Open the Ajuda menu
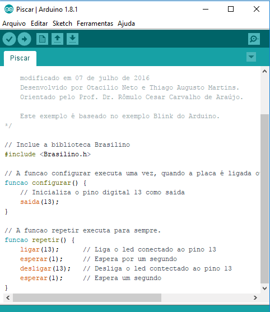The width and height of the screenshot is (270, 312). 126,24
